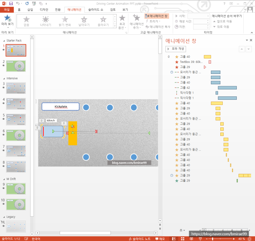The height and width of the screenshot is (241, 255).
Task: Click the 모두 재생 play all button
Action: pyautogui.click(x=176, y=49)
